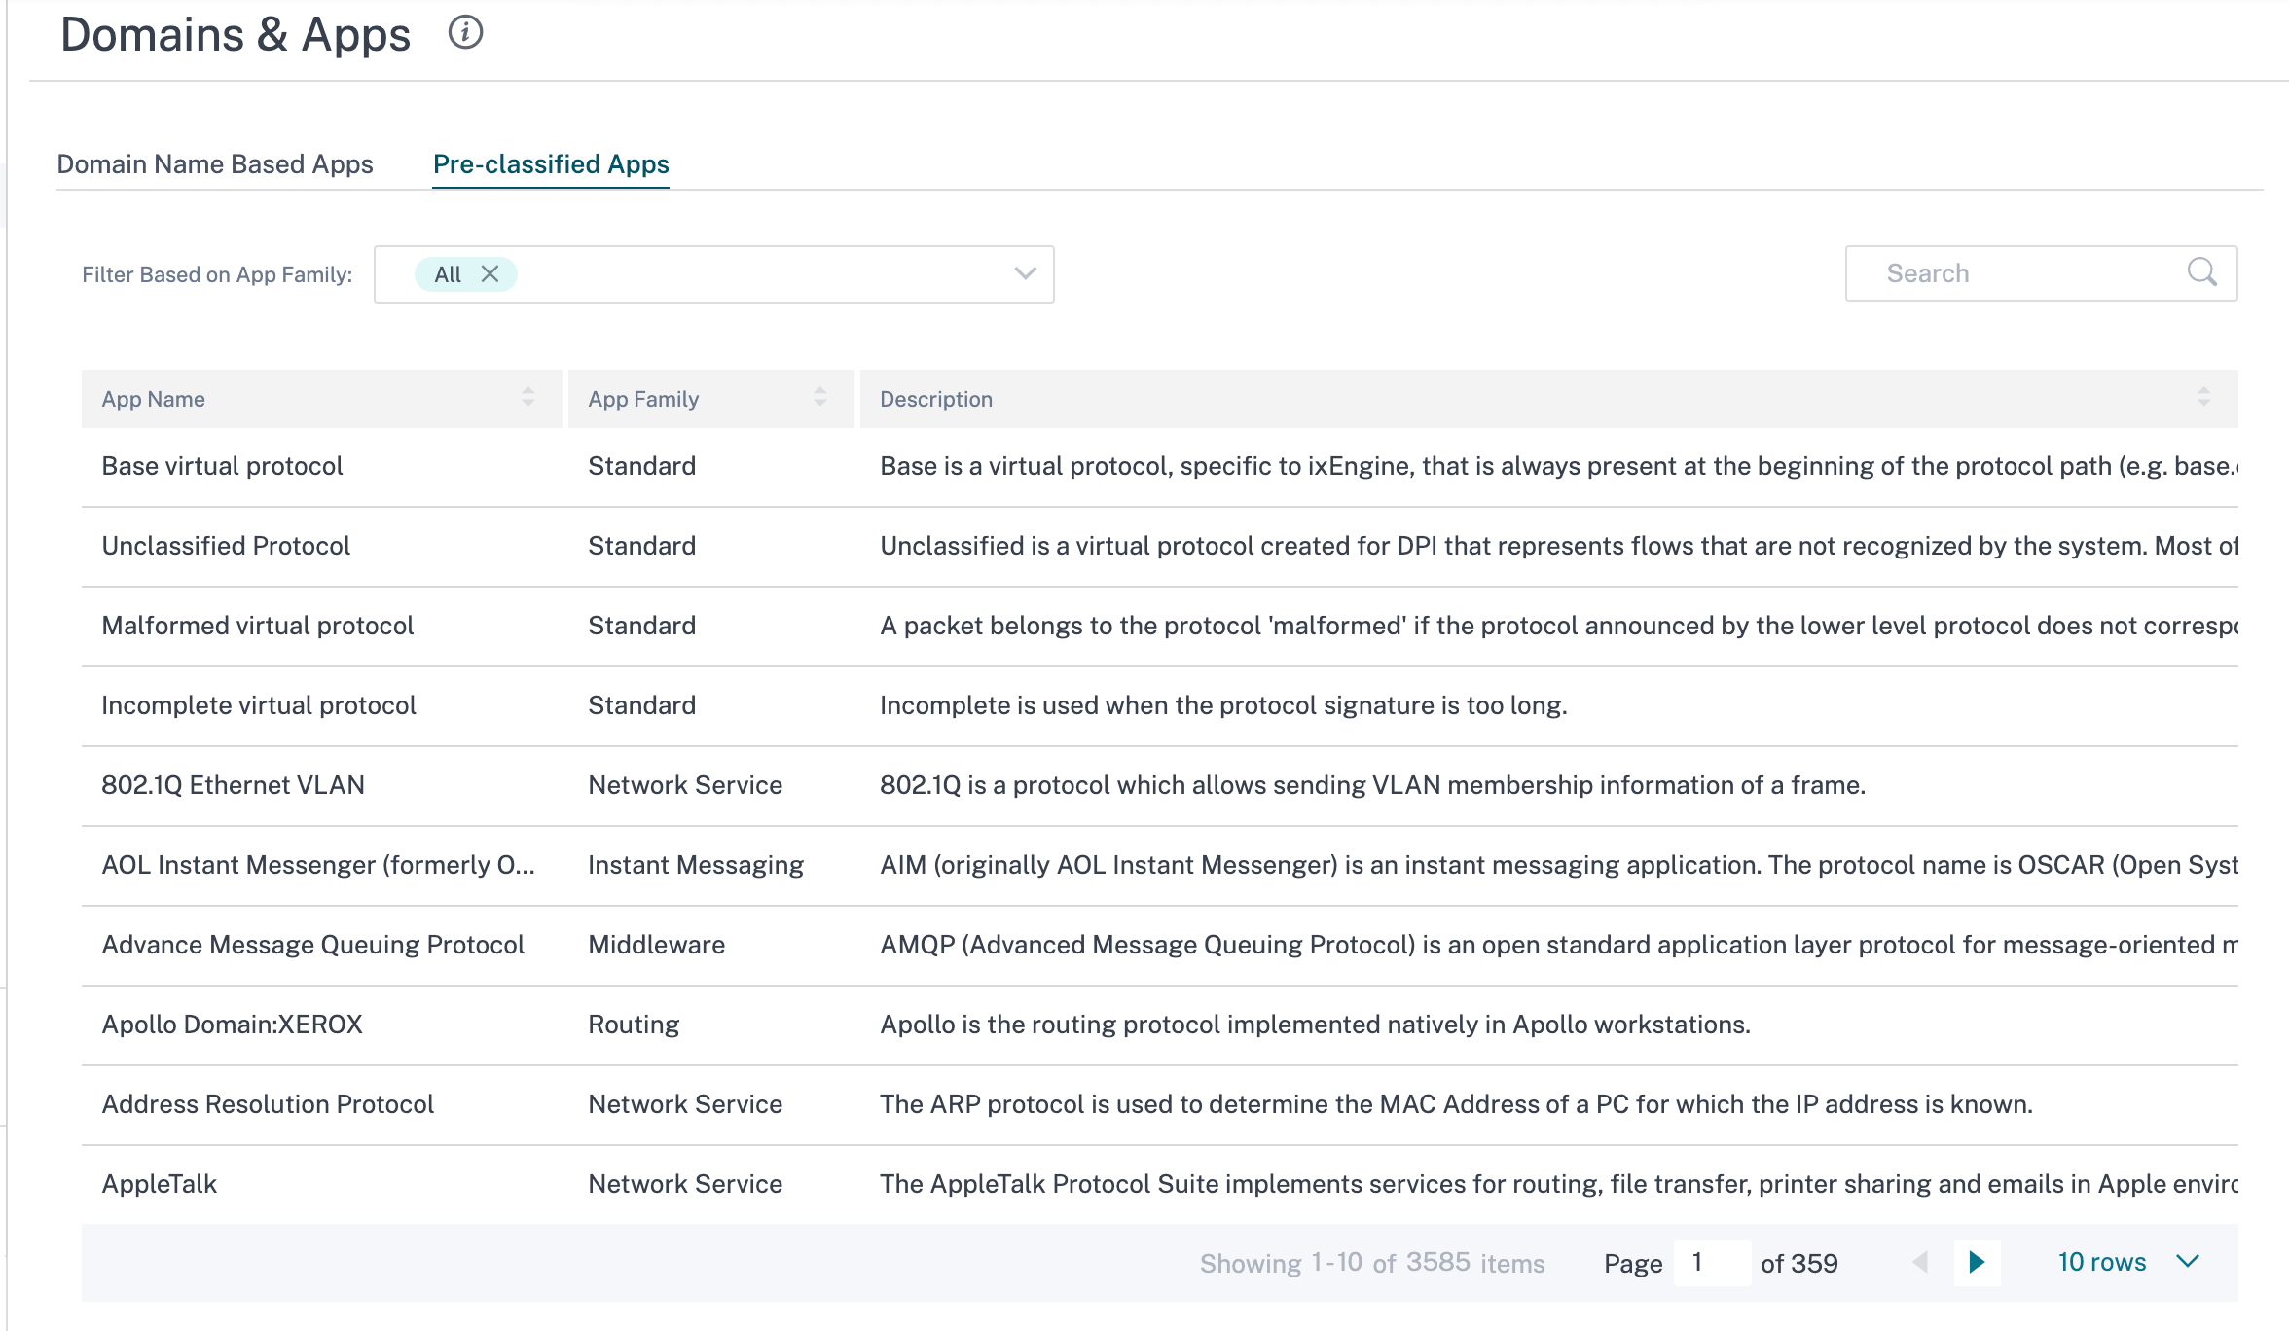Viewport: 2289px width, 1331px height.
Task: Sort by App Family column arrows
Action: [820, 397]
